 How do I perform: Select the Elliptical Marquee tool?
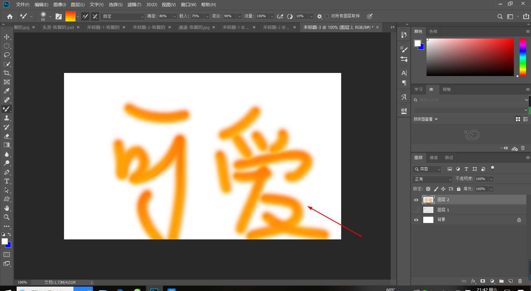[x=7, y=46]
